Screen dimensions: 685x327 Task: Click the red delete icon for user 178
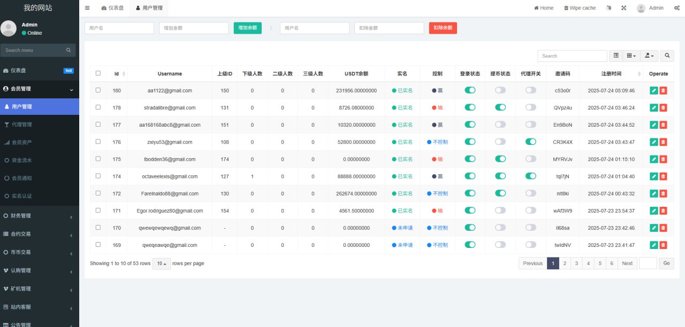(663, 108)
